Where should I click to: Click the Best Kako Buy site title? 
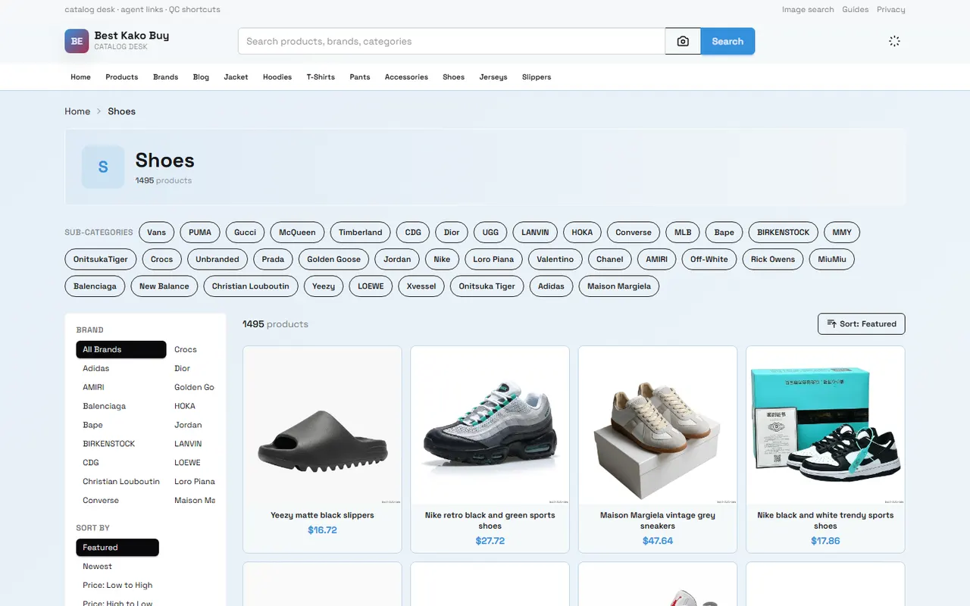click(x=132, y=36)
